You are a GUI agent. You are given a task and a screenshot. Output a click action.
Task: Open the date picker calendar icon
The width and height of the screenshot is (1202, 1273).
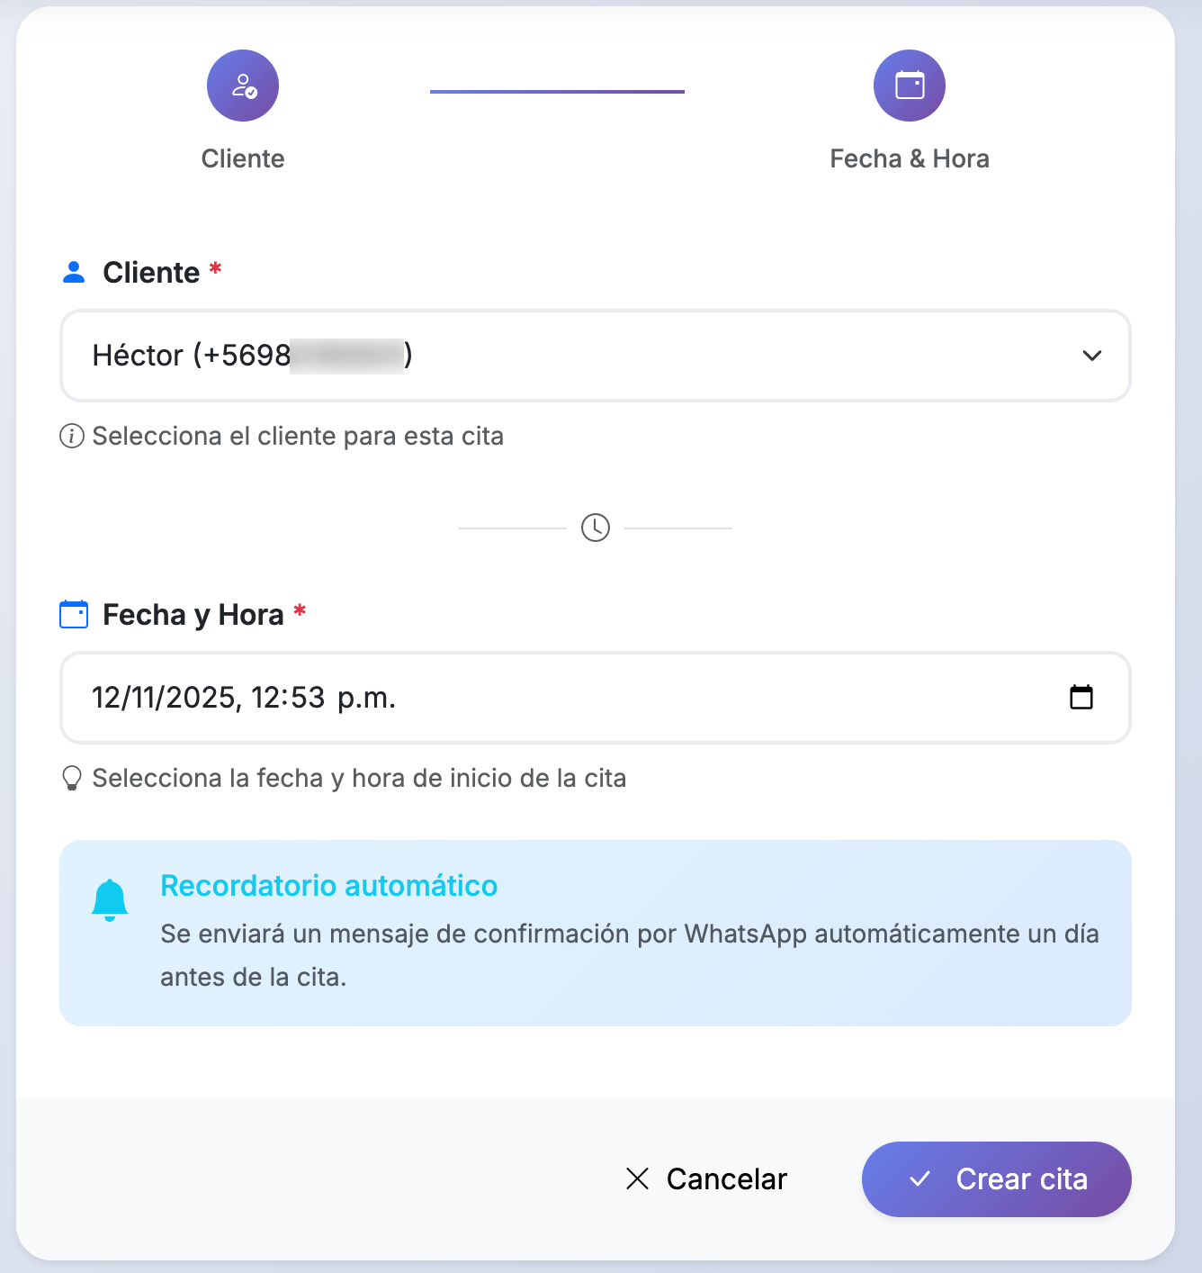pyautogui.click(x=1081, y=698)
